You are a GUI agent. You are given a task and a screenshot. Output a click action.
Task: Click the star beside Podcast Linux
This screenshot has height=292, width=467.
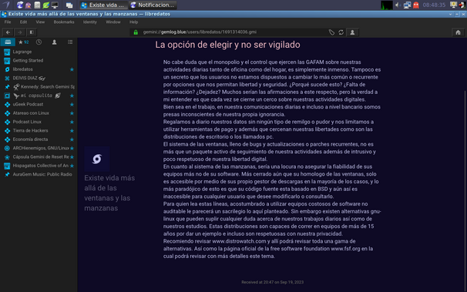coord(72,122)
